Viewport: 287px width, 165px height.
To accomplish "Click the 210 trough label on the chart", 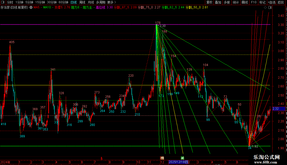I will (137, 114).
